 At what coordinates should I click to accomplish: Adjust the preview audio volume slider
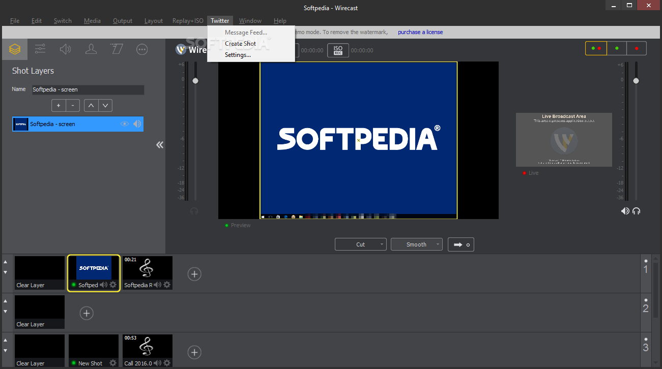[x=195, y=81]
